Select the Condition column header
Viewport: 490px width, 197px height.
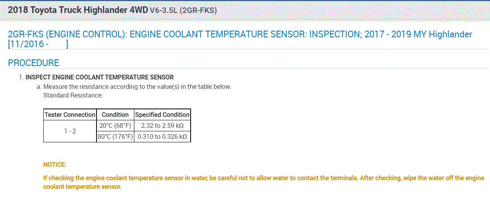[x=115, y=115]
